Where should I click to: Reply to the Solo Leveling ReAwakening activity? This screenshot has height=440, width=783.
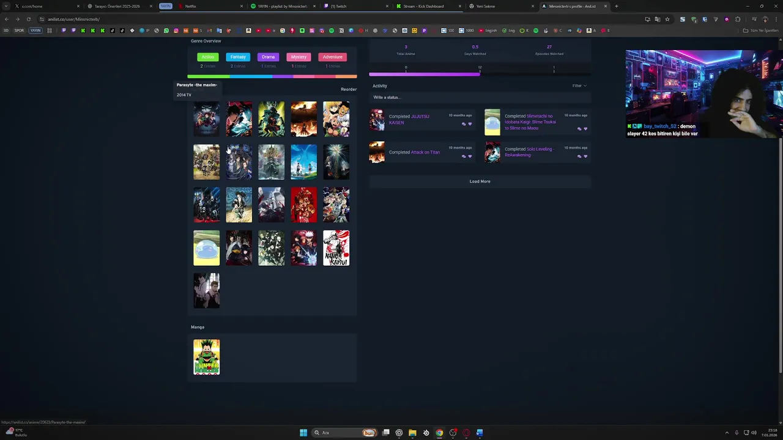pos(579,156)
